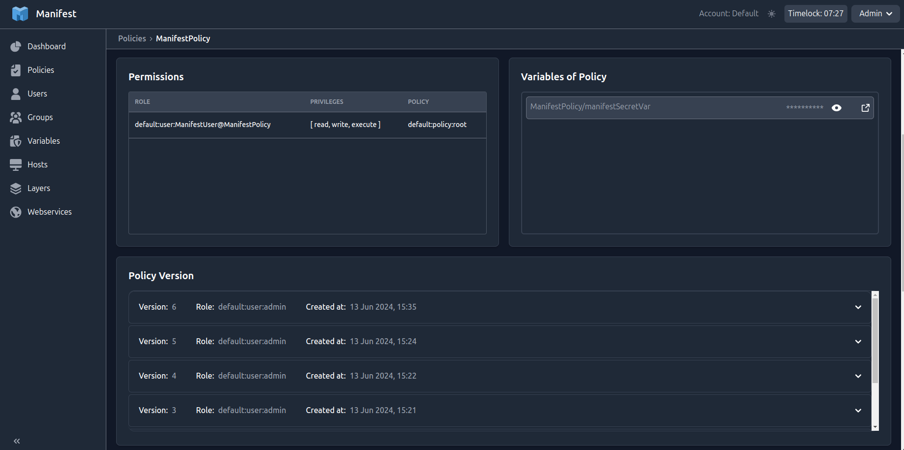Click the Timelock 07:27 button
904x450 pixels.
(815, 14)
